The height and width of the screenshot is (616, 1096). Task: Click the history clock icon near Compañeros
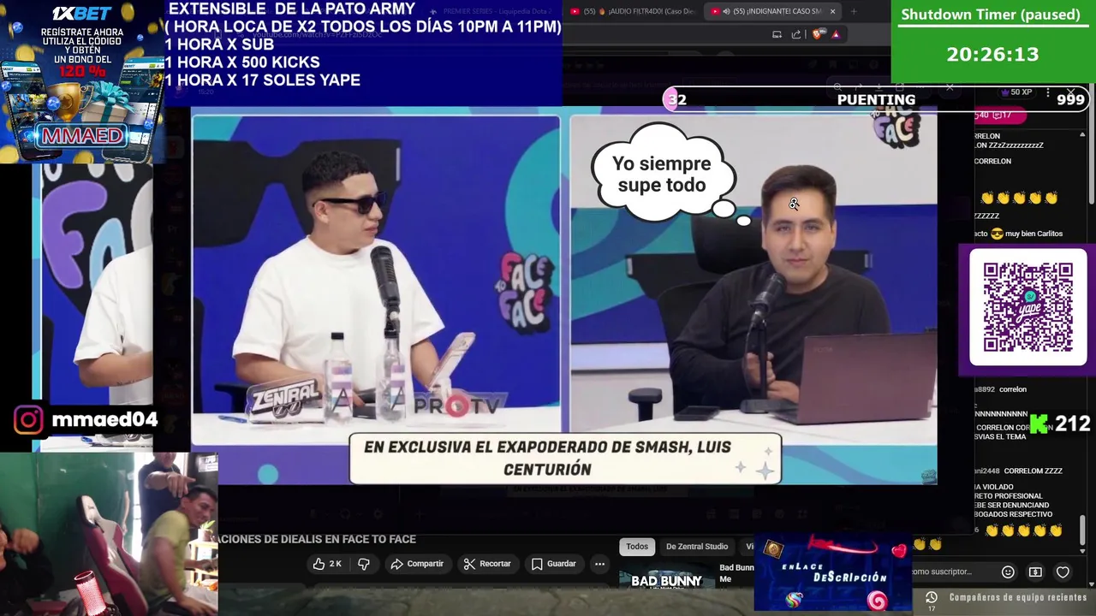coord(931,597)
